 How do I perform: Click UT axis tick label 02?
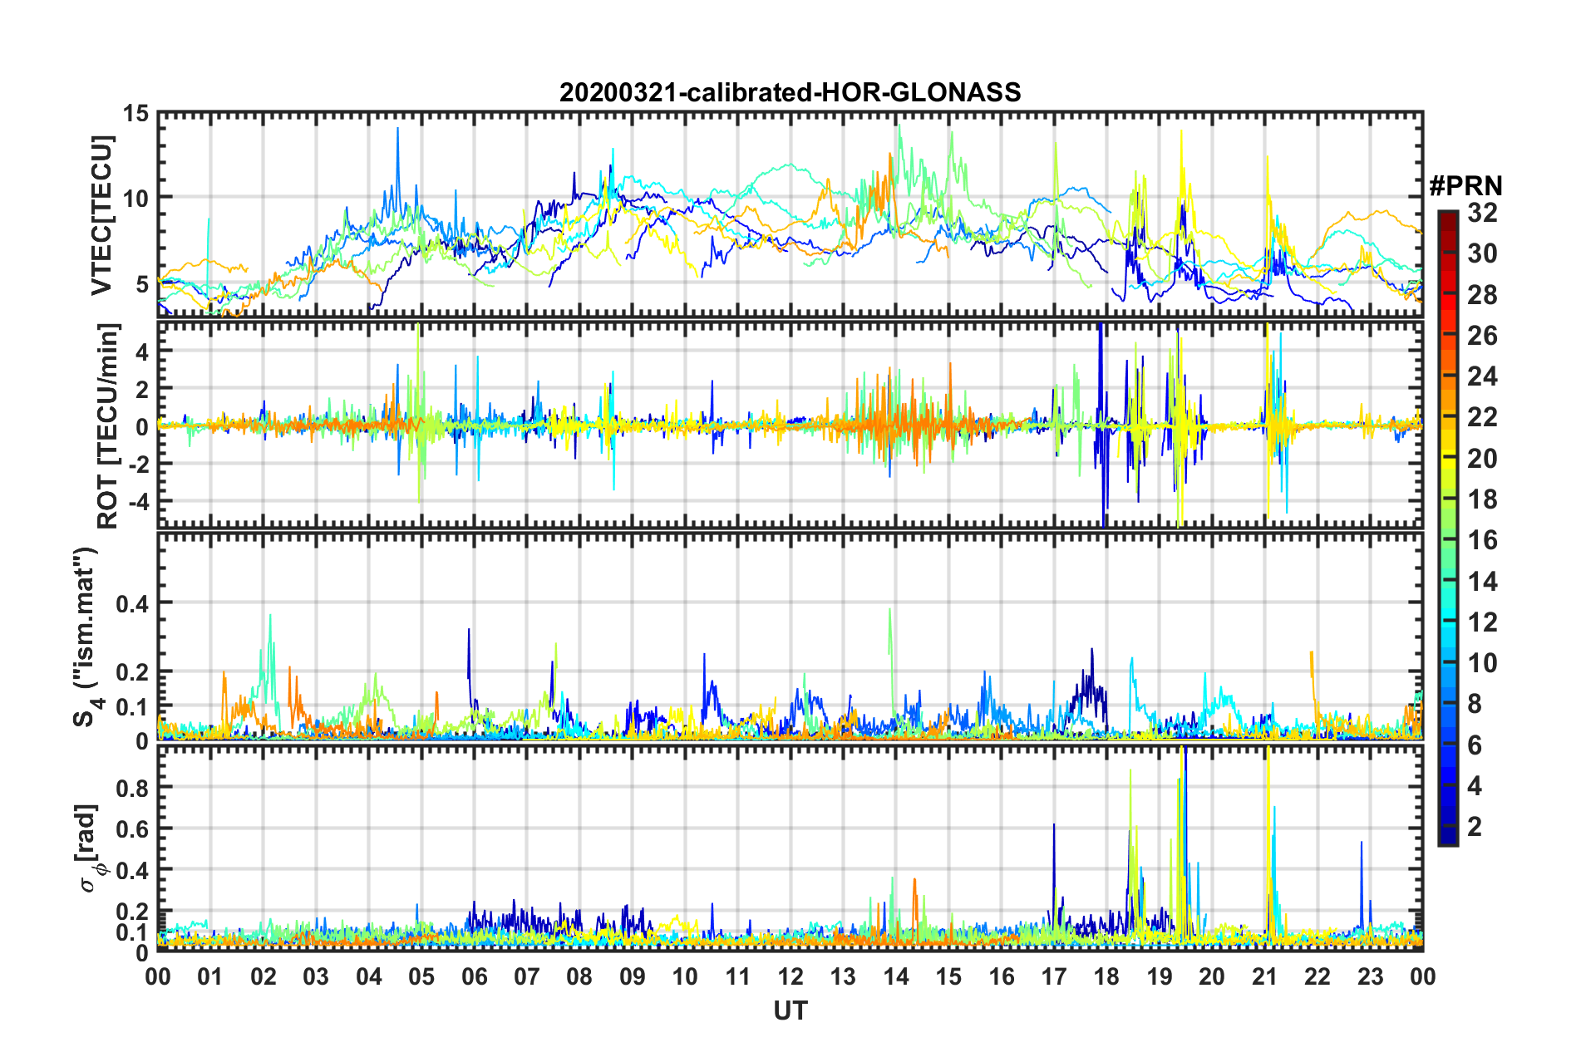[x=263, y=976]
